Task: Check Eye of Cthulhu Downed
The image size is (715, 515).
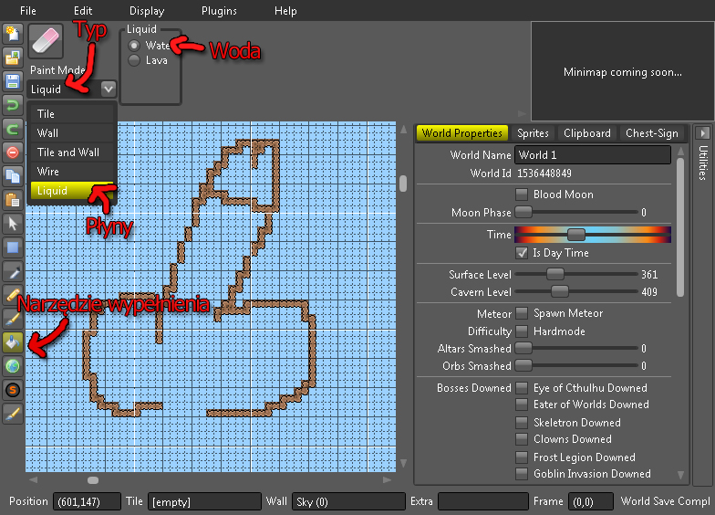Action: (522, 388)
